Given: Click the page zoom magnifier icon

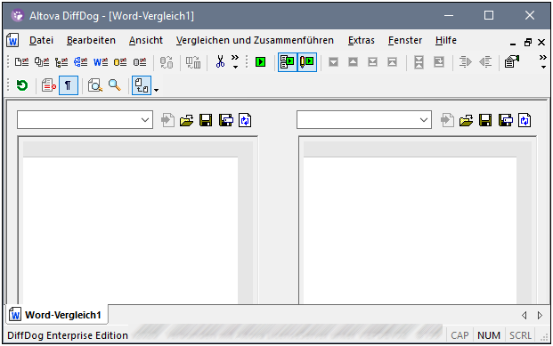Looking at the screenshot, I should pos(95,85).
